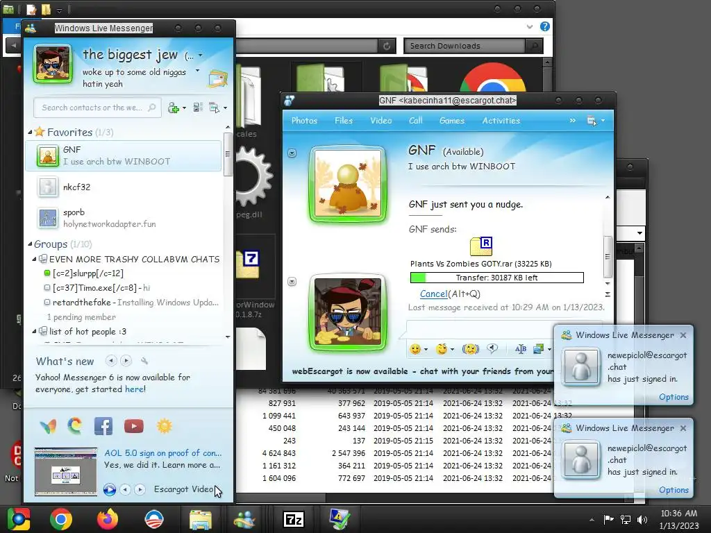Click the help icon in Explorer window
The width and height of the screenshot is (711, 533).
pyautogui.click(x=545, y=26)
